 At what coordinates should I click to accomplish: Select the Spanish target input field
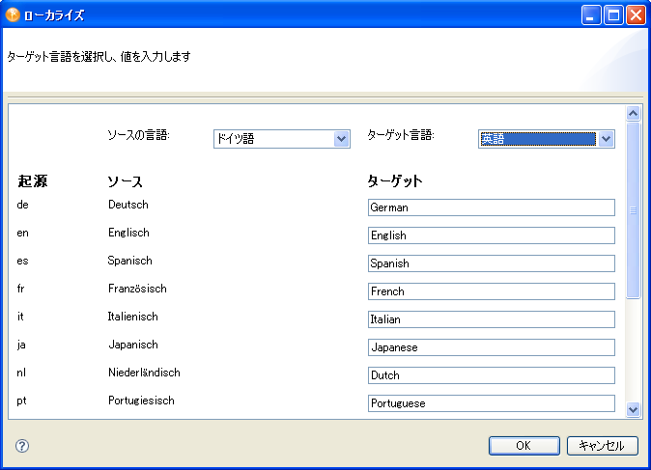tap(491, 263)
